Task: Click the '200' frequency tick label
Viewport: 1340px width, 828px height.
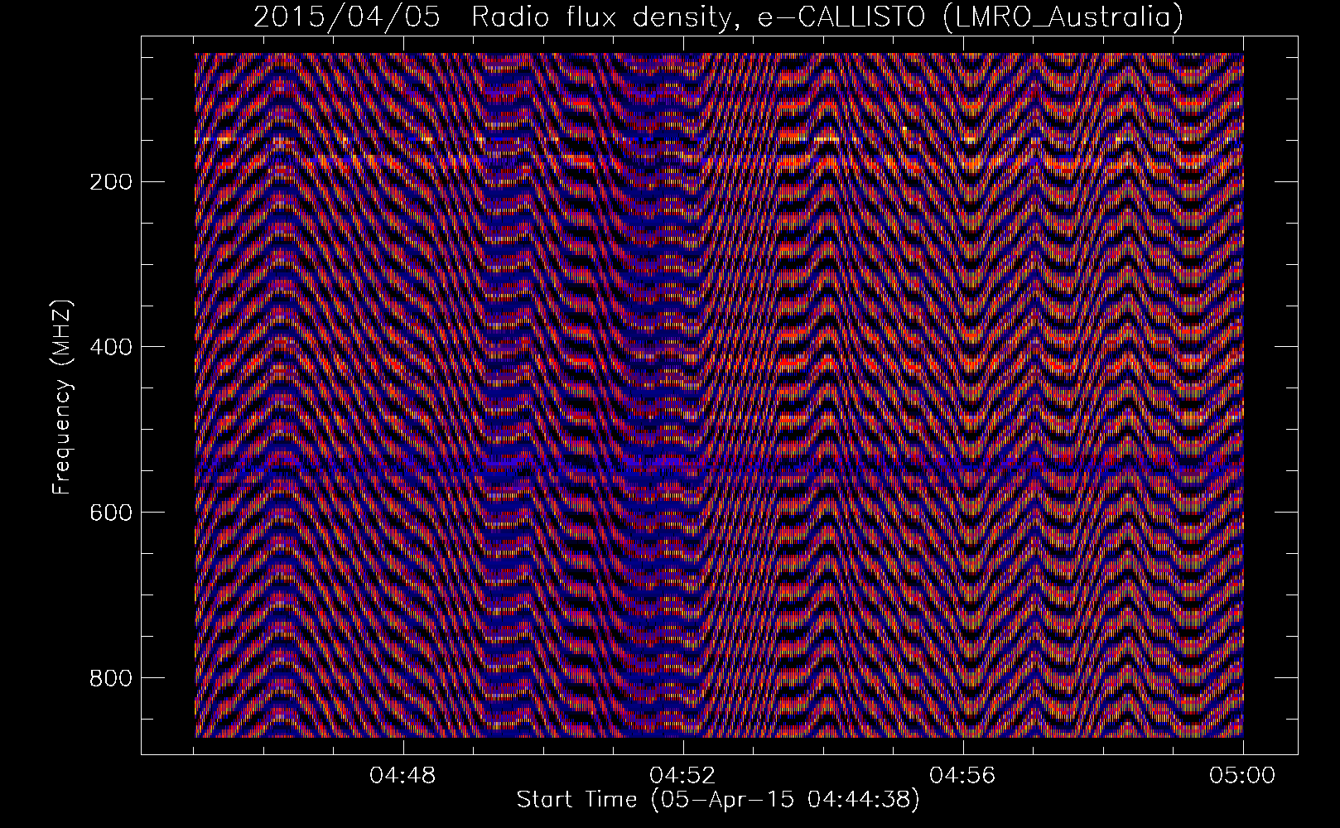Action: (x=109, y=181)
